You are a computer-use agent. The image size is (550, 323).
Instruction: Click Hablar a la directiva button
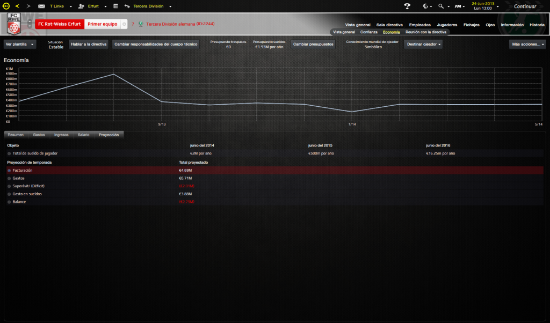point(89,44)
